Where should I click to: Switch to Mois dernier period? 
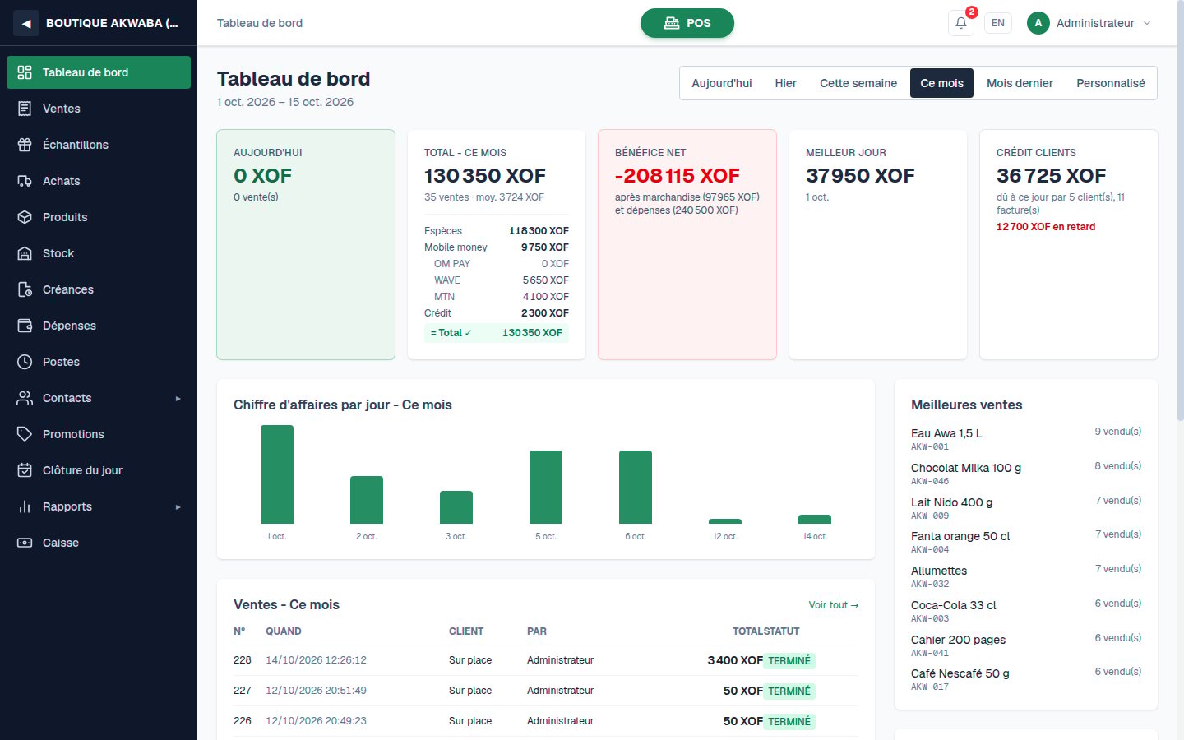pyautogui.click(x=1020, y=83)
